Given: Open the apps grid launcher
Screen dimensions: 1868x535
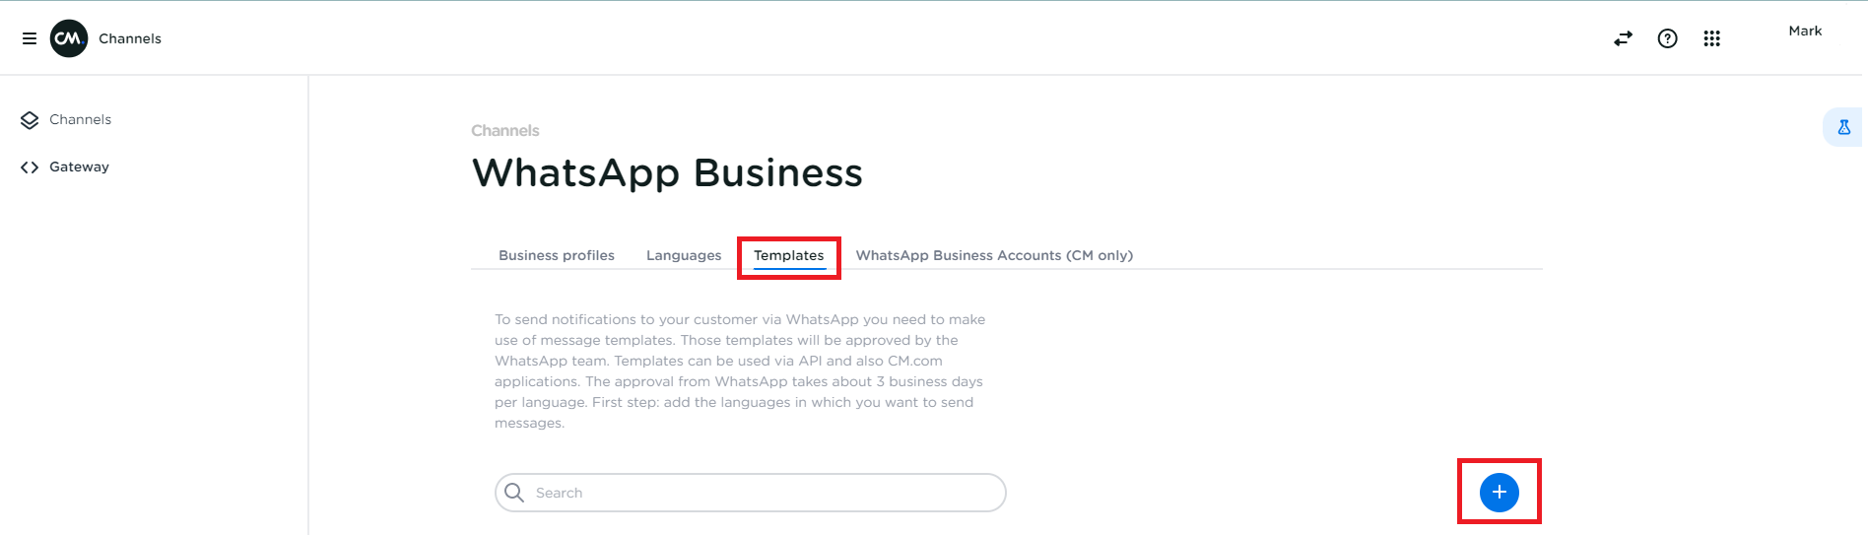Looking at the screenshot, I should coord(1711,38).
